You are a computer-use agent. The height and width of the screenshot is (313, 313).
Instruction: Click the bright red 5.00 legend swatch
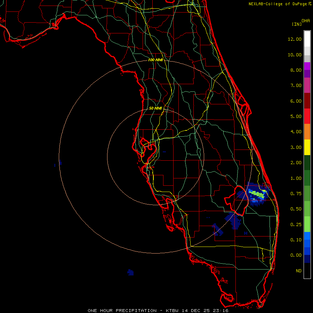coord(307,116)
